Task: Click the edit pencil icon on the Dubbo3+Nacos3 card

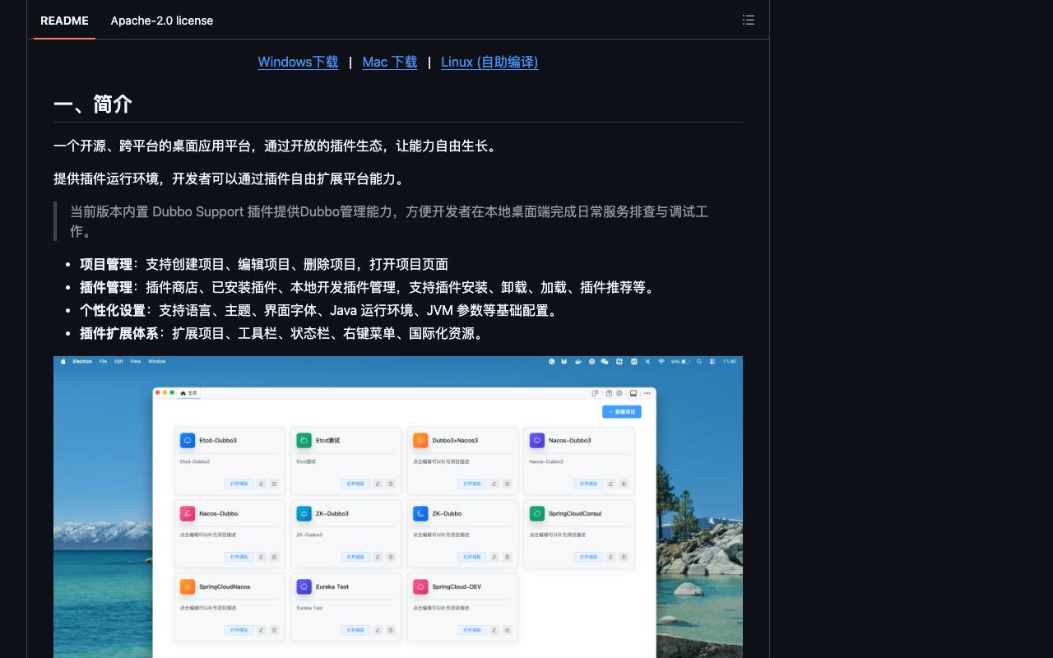Action: click(x=494, y=484)
